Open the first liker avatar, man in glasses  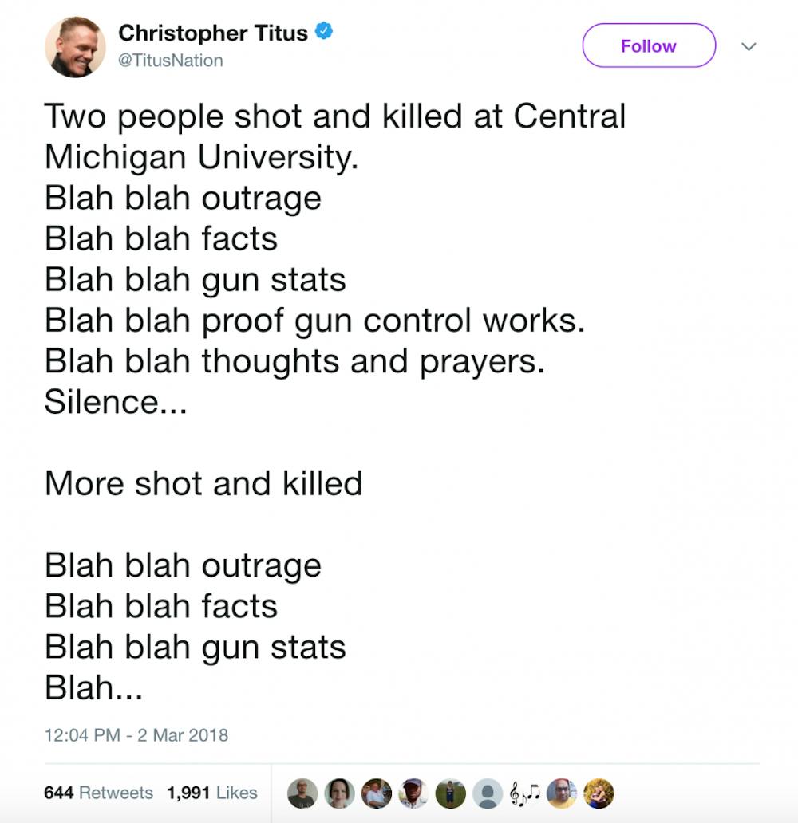[302, 793]
